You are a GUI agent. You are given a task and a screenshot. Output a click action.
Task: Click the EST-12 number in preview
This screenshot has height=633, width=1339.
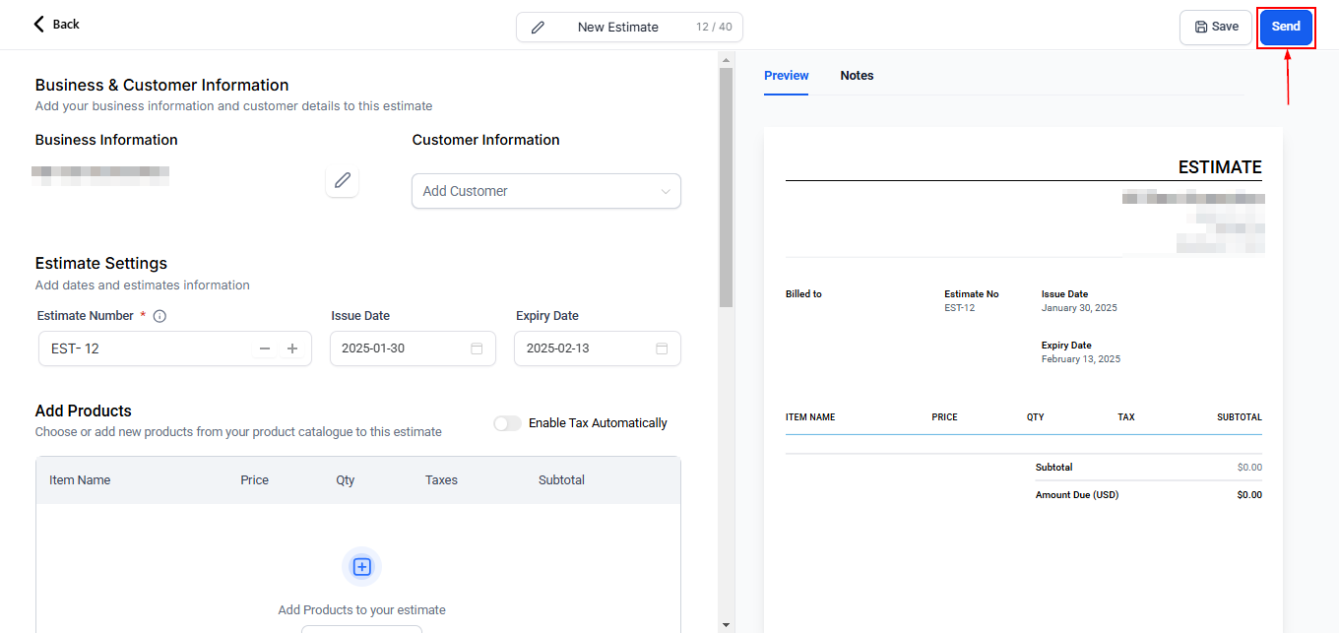click(x=959, y=308)
